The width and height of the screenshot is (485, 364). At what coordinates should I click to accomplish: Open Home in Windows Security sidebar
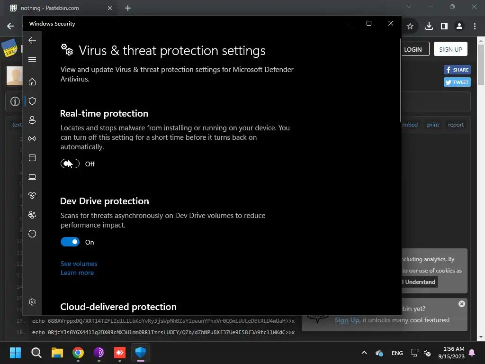click(x=32, y=82)
